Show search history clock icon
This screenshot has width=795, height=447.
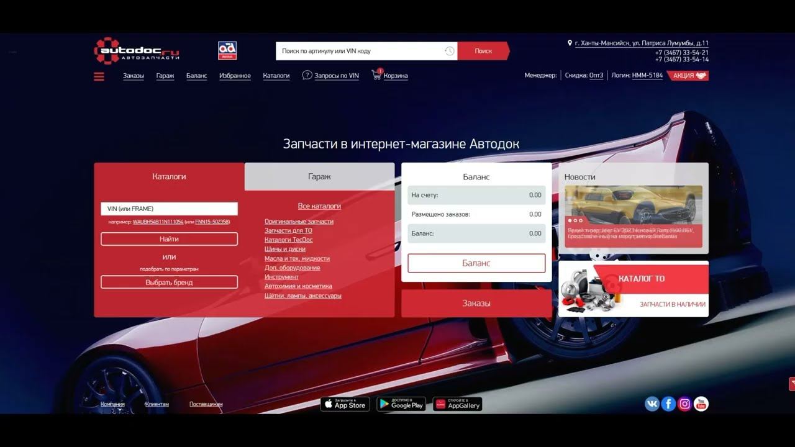450,51
